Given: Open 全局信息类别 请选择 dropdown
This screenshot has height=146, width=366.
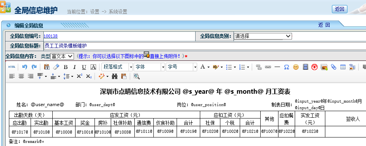Looking at the screenshot, I should coord(263,36).
